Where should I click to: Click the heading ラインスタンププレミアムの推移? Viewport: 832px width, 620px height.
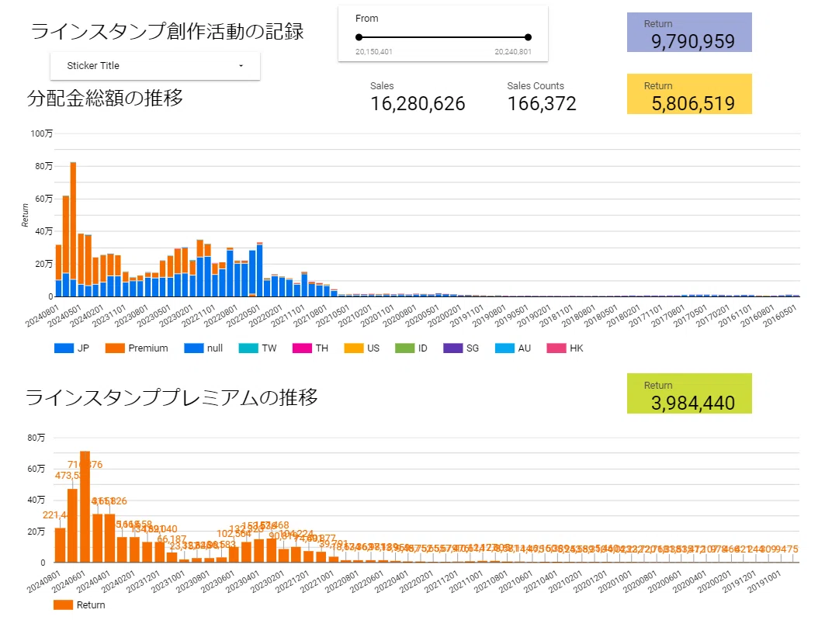pyautogui.click(x=172, y=397)
